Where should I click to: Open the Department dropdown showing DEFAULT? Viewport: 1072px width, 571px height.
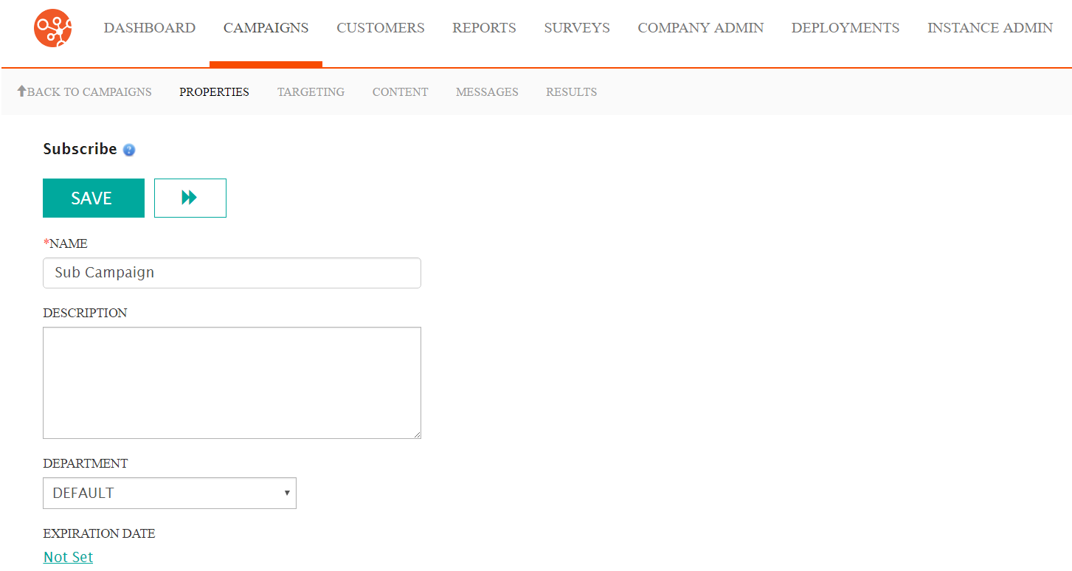(170, 493)
